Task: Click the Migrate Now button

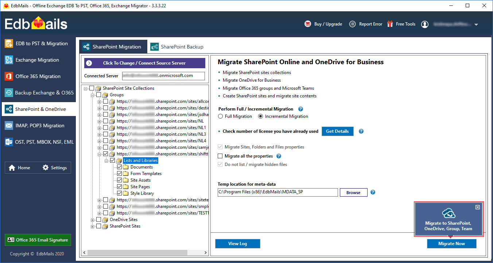Action: [x=451, y=244]
